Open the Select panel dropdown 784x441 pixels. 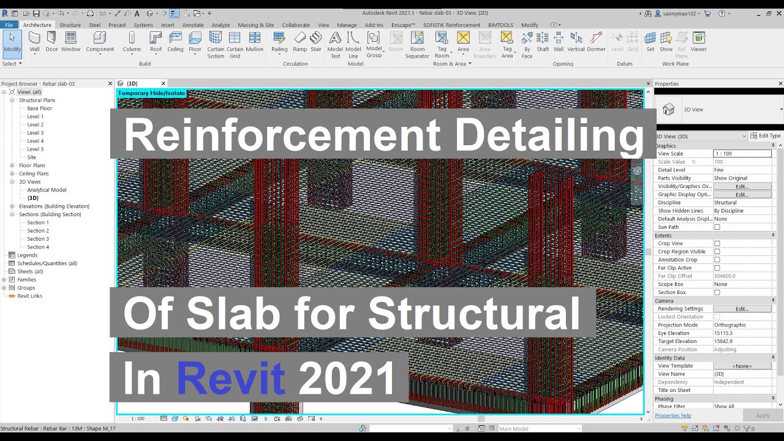12,64
